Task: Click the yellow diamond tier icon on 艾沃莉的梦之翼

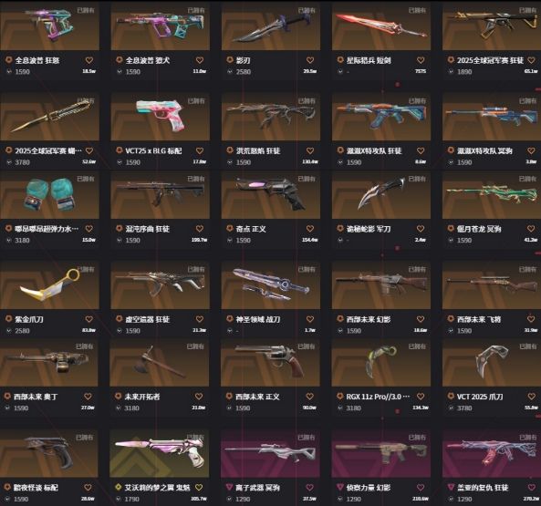Action: [x=119, y=487]
